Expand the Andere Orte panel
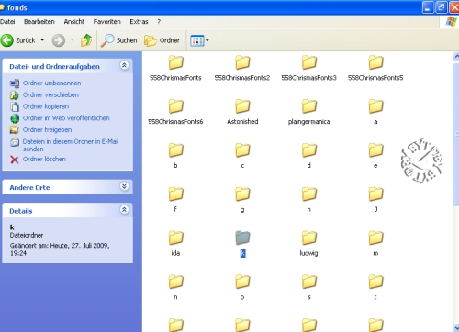 coord(124,186)
